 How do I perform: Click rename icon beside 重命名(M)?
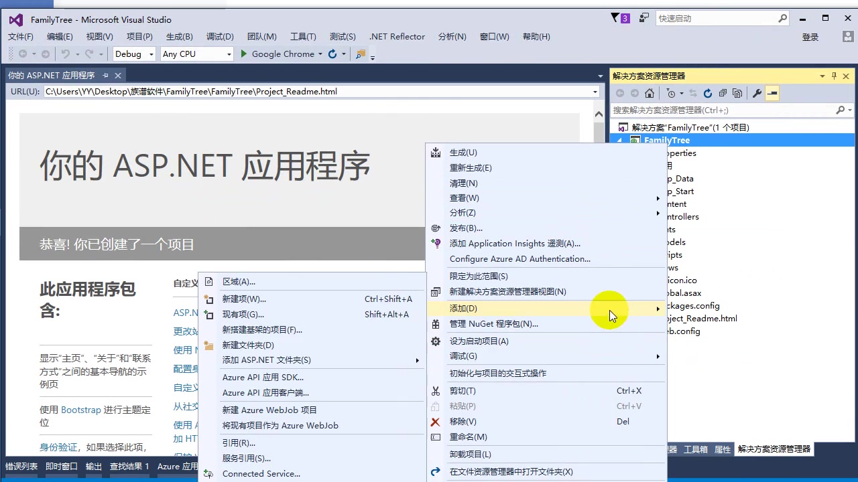436,437
